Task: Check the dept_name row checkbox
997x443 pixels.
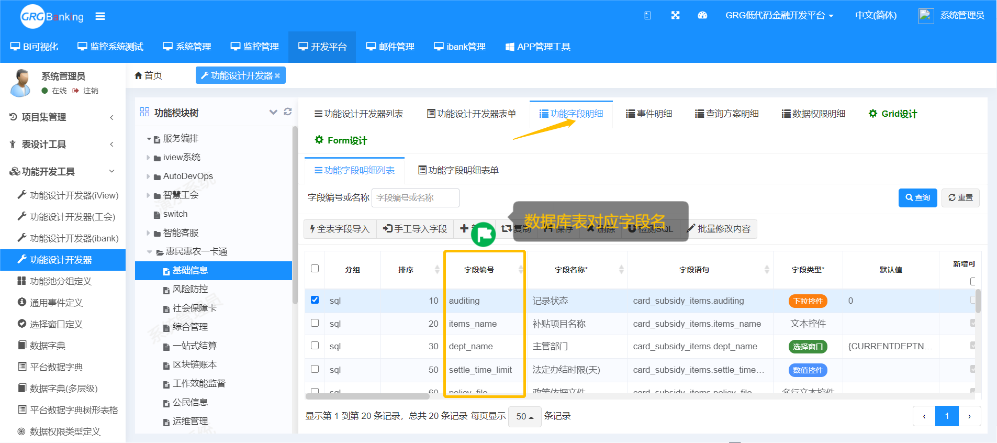Action: [x=315, y=346]
